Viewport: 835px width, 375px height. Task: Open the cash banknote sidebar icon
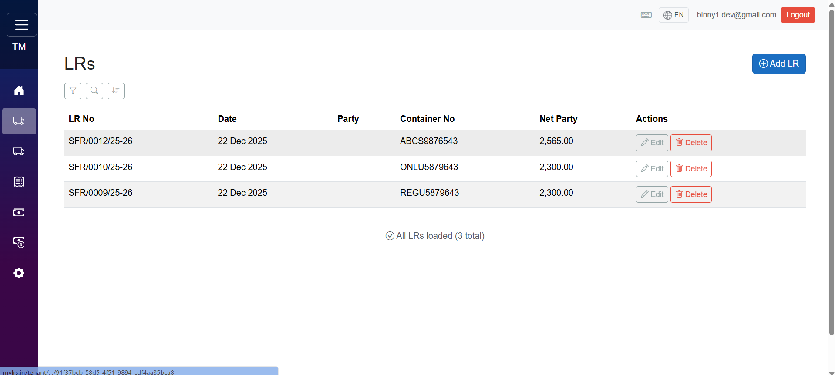coord(19,212)
